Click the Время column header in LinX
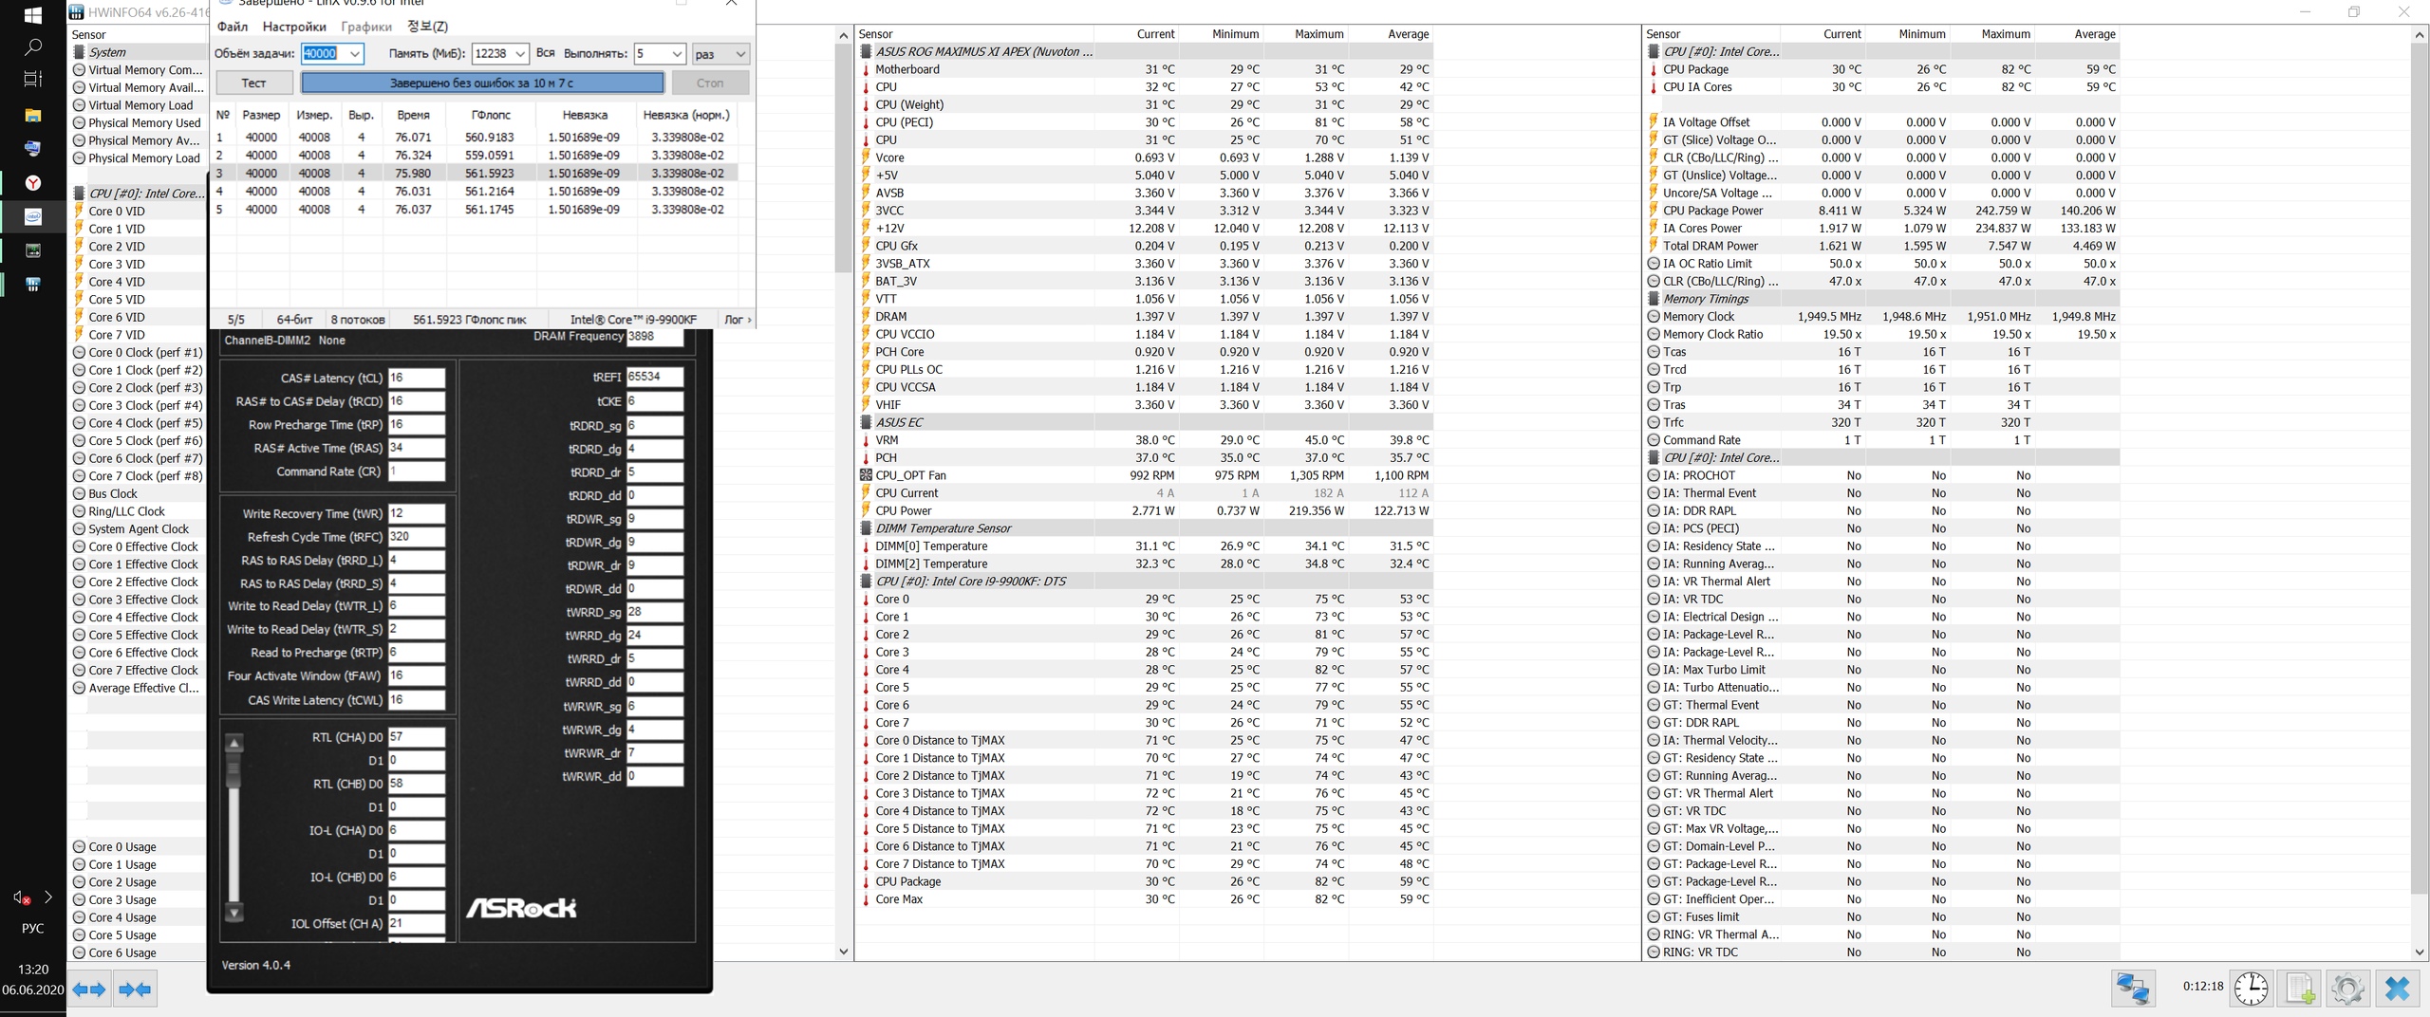2430x1017 pixels. click(413, 115)
